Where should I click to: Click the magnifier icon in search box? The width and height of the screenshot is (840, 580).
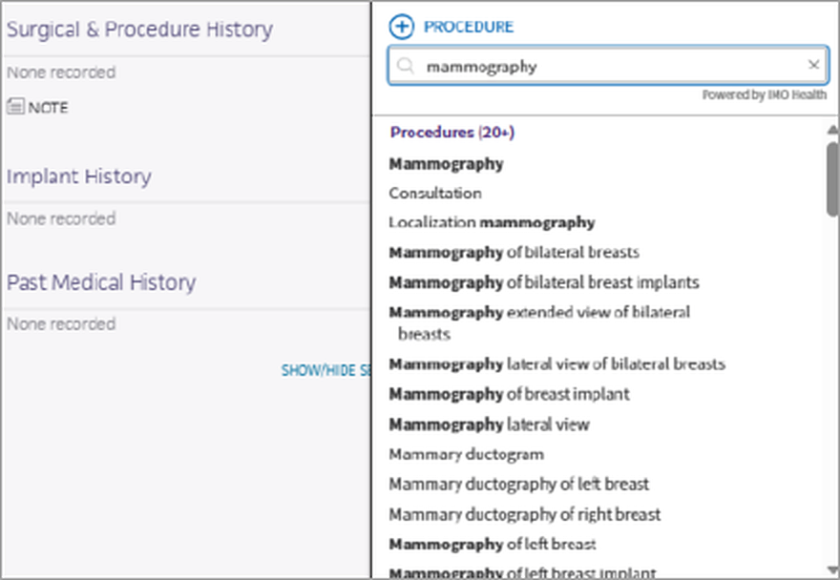click(x=406, y=66)
